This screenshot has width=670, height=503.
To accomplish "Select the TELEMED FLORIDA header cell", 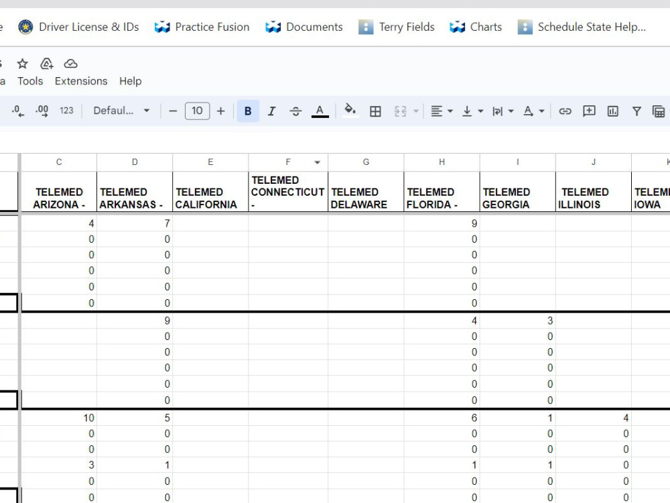I will pyautogui.click(x=442, y=192).
